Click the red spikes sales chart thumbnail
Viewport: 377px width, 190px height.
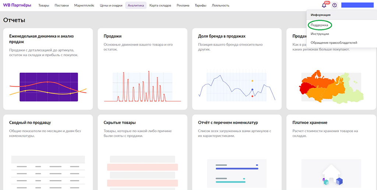click(142, 87)
